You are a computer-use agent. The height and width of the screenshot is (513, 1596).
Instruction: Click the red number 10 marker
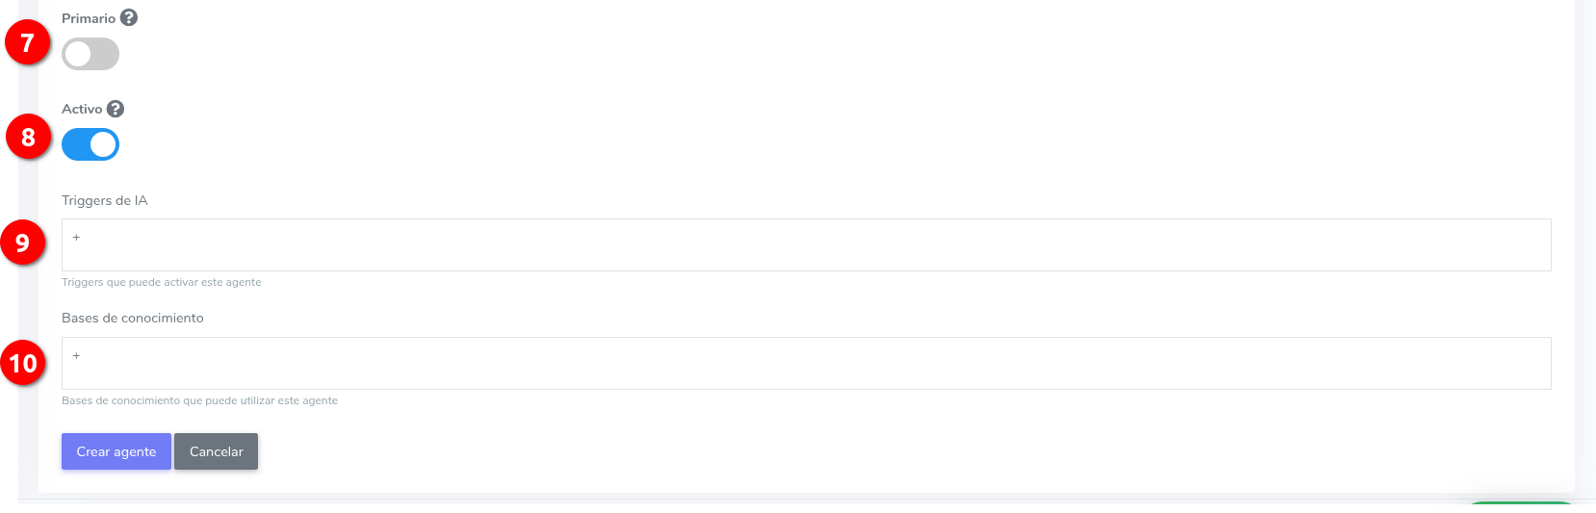(23, 363)
